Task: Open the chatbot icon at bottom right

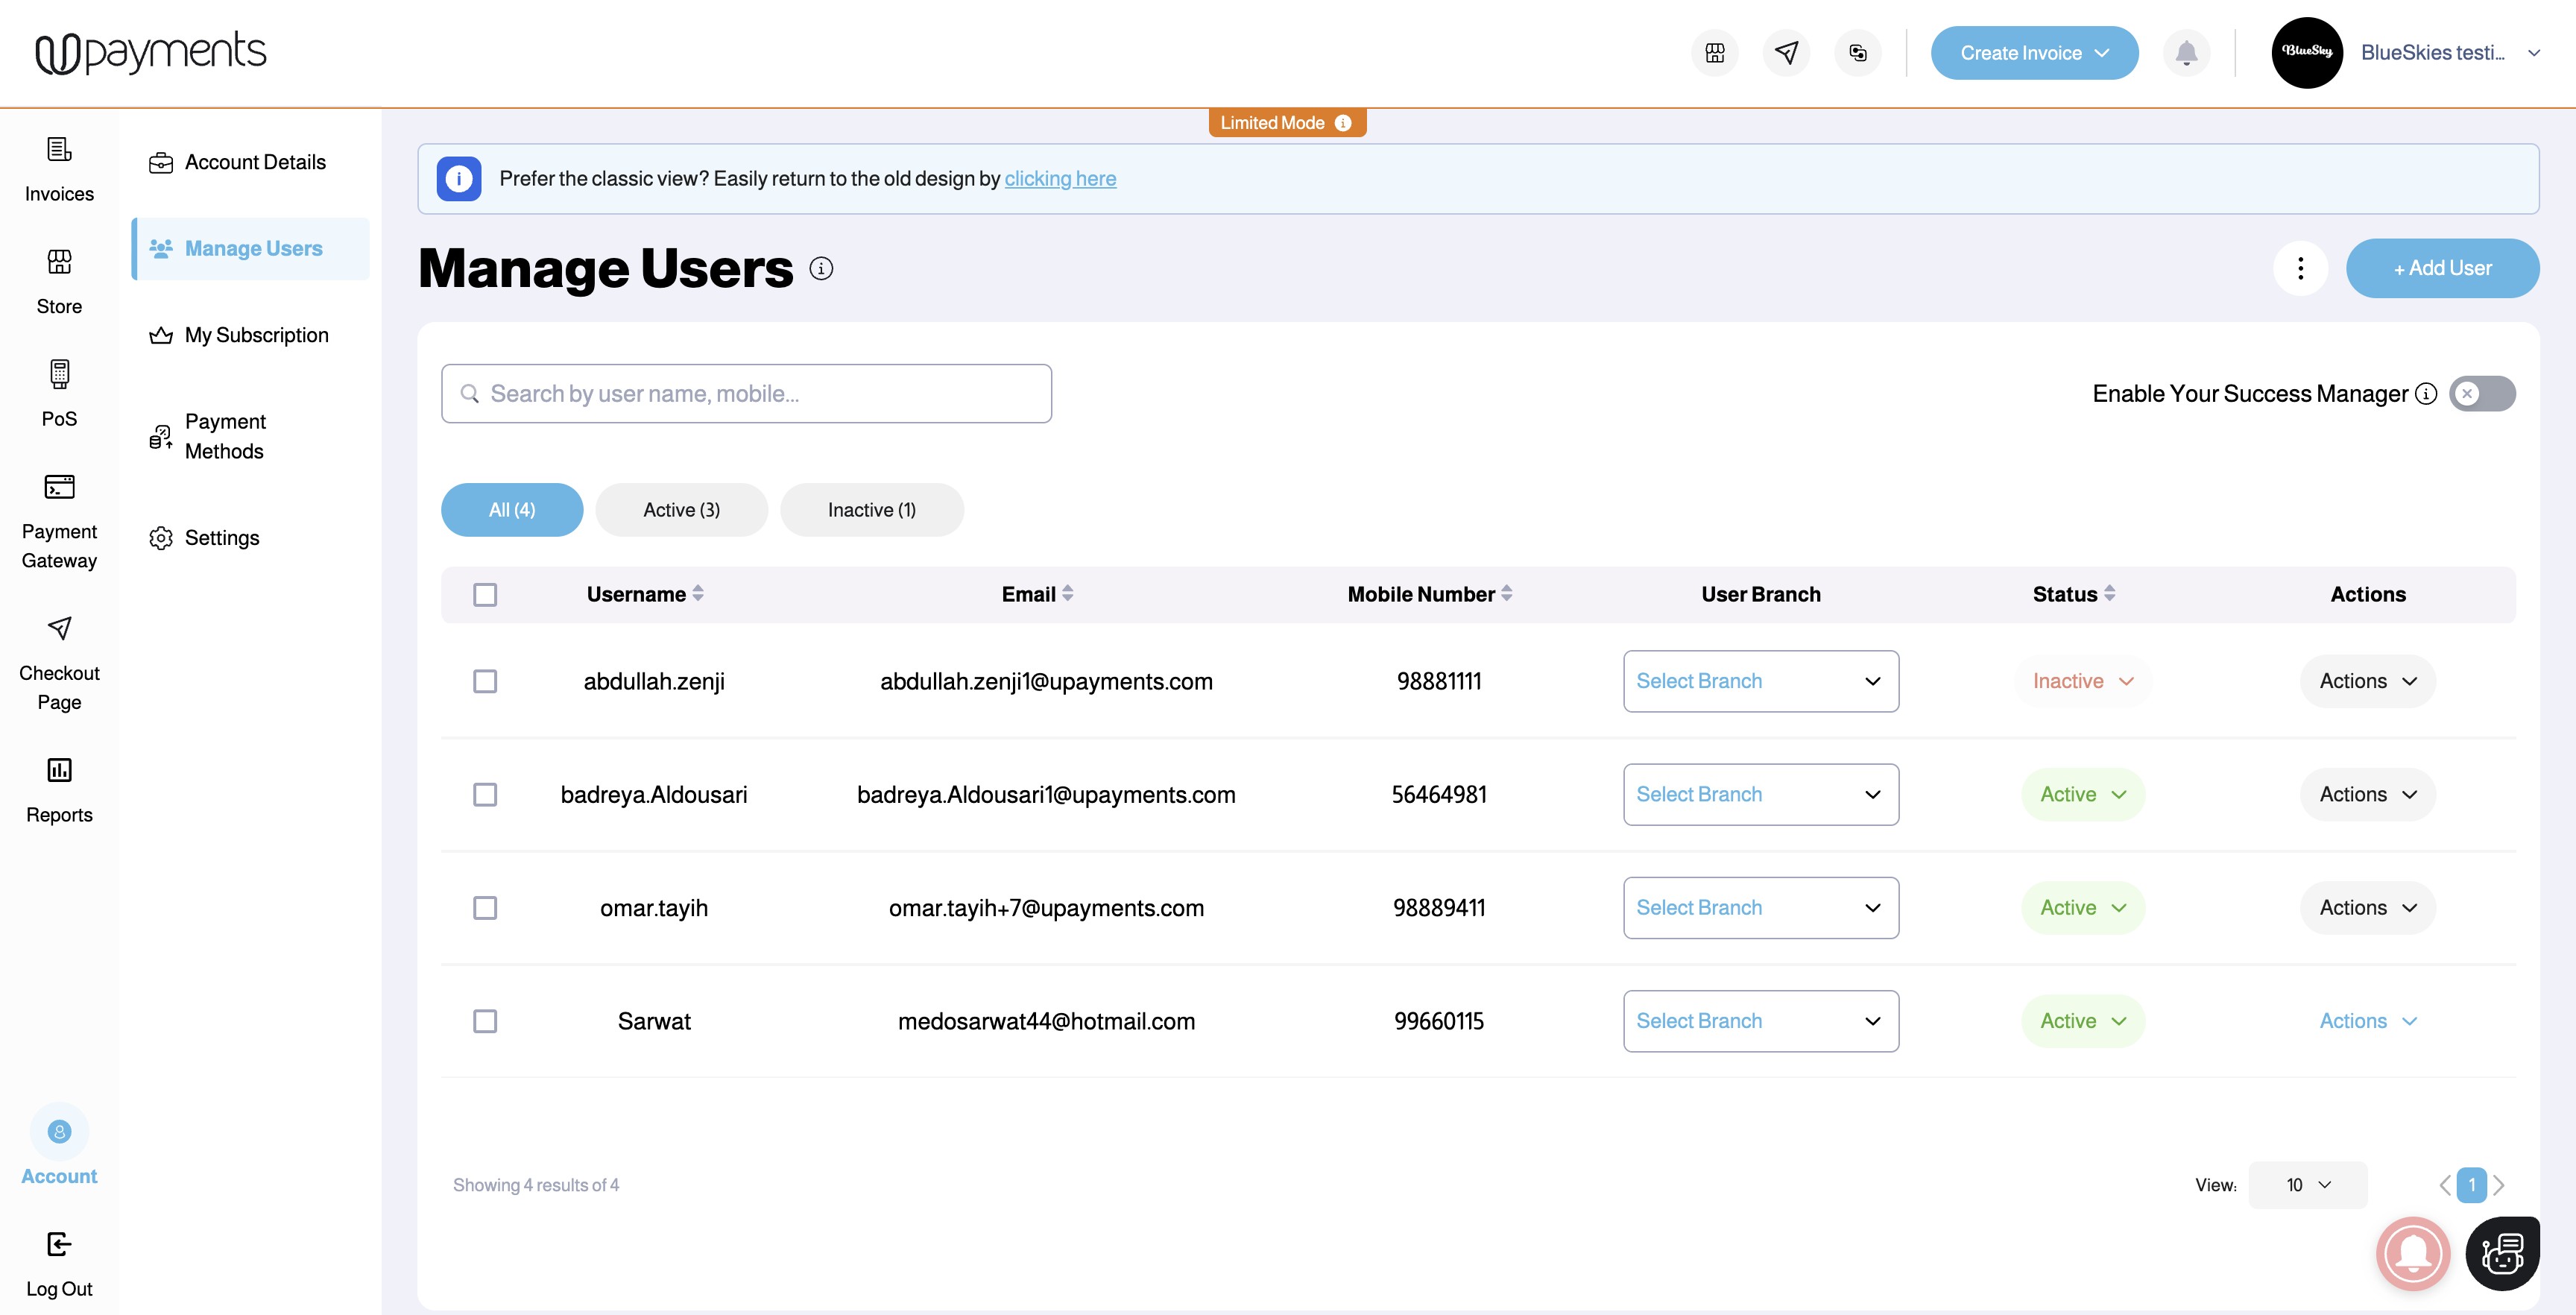Action: tap(2502, 1253)
